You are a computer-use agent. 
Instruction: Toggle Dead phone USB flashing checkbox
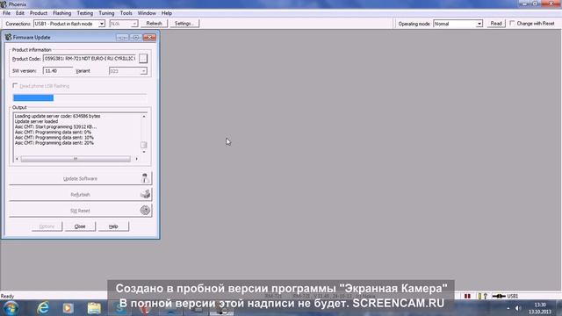(15, 86)
